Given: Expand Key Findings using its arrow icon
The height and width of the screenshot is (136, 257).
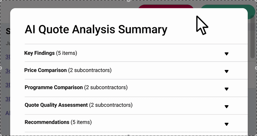Looking at the screenshot, I should [226, 54].
